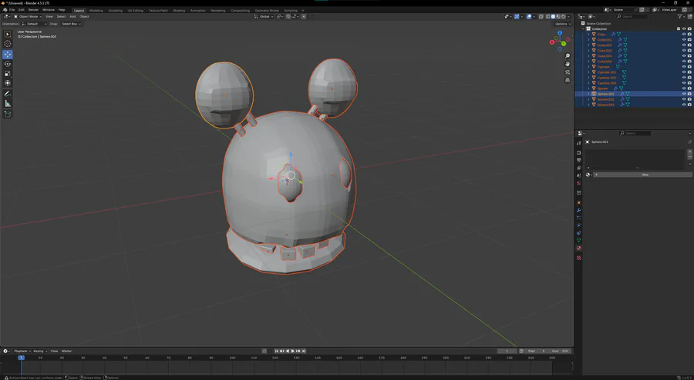Open the Drag Select Box dropdown
Screen dimensions: 694x380
pos(71,24)
